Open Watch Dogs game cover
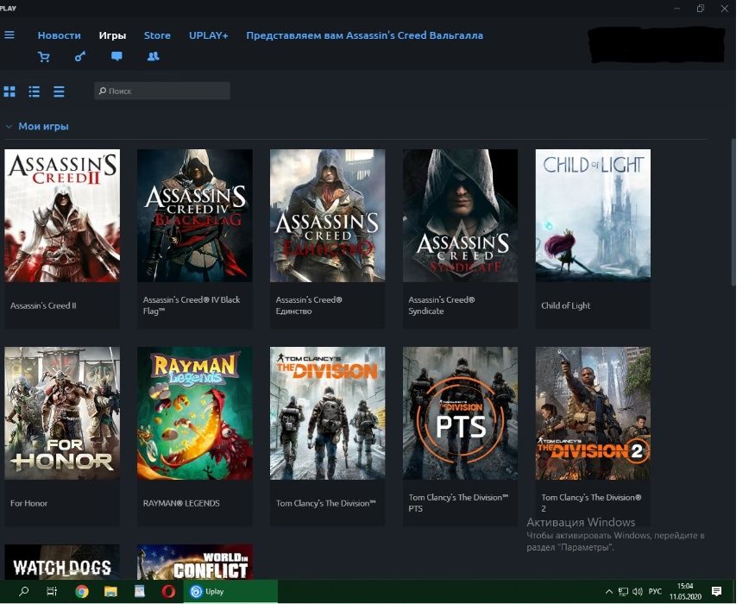 tap(62, 562)
